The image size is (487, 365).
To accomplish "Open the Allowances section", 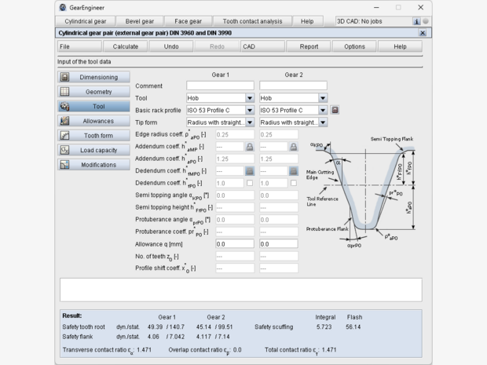I will tap(93, 121).
